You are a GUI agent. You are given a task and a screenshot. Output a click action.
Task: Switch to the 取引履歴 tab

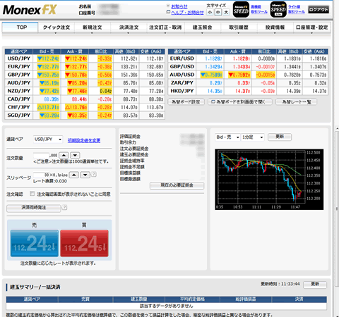[x=239, y=27]
